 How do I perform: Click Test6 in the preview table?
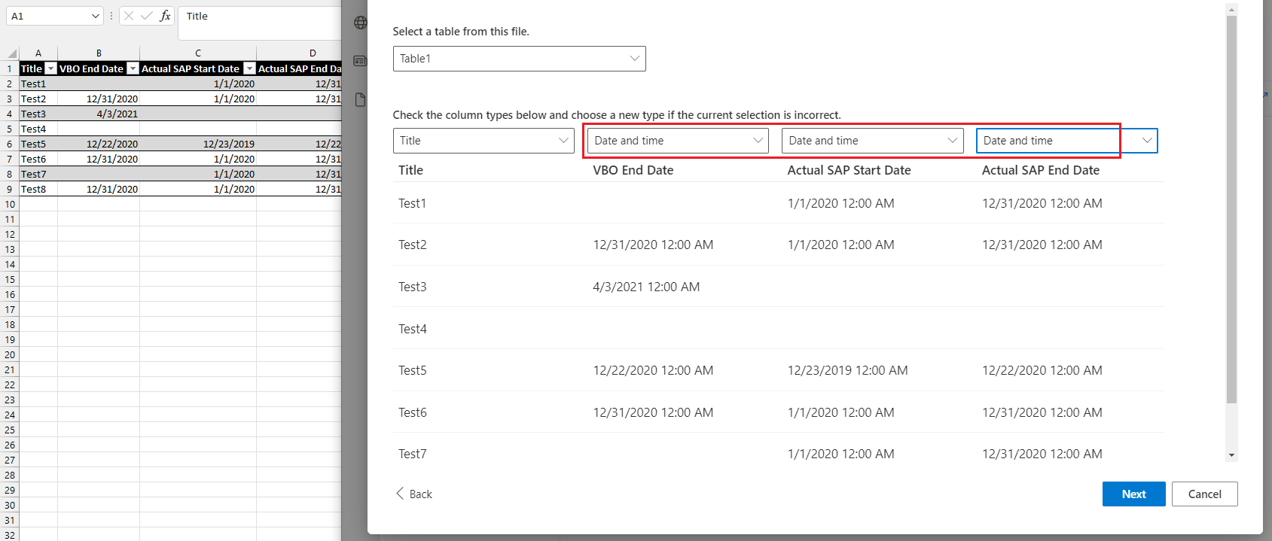[413, 412]
